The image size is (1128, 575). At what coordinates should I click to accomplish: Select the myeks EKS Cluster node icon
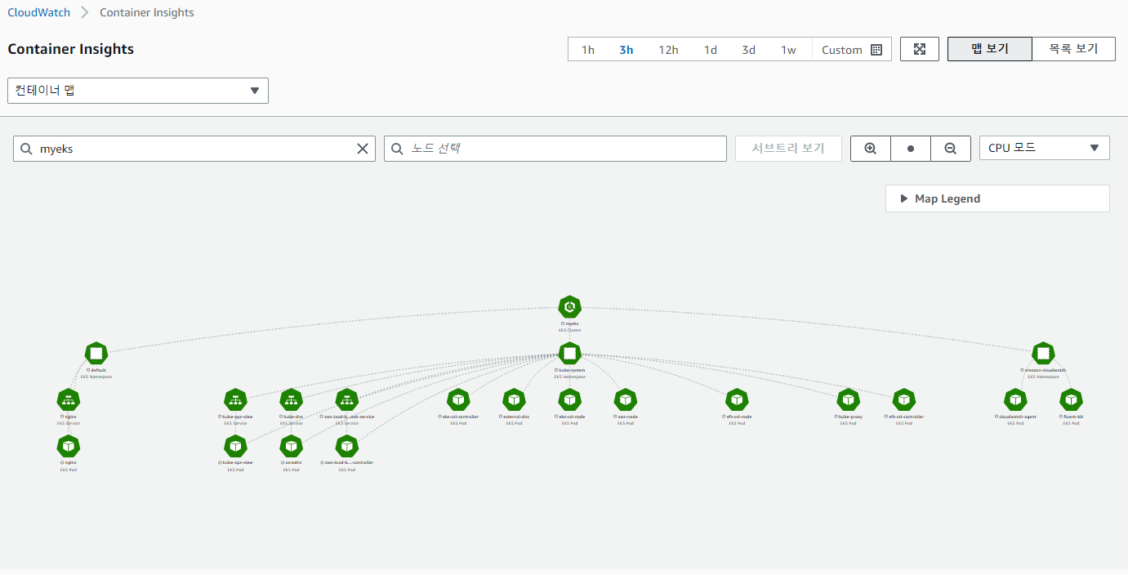click(570, 307)
